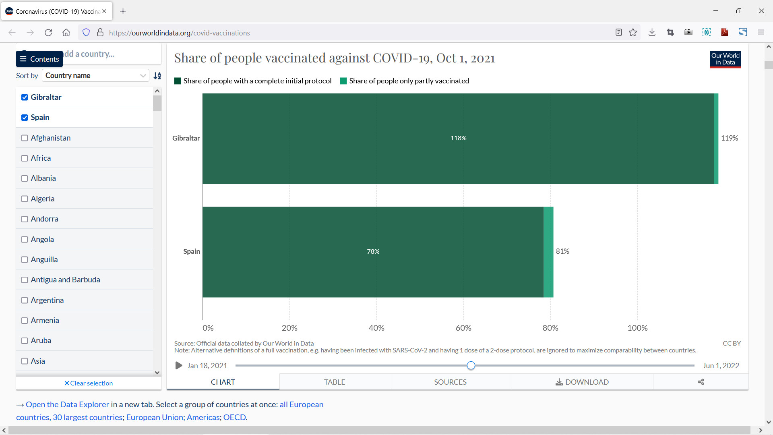The image size is (773, 435).
Task: Enable the Andorra checkbox
Action: pos(25,219)
